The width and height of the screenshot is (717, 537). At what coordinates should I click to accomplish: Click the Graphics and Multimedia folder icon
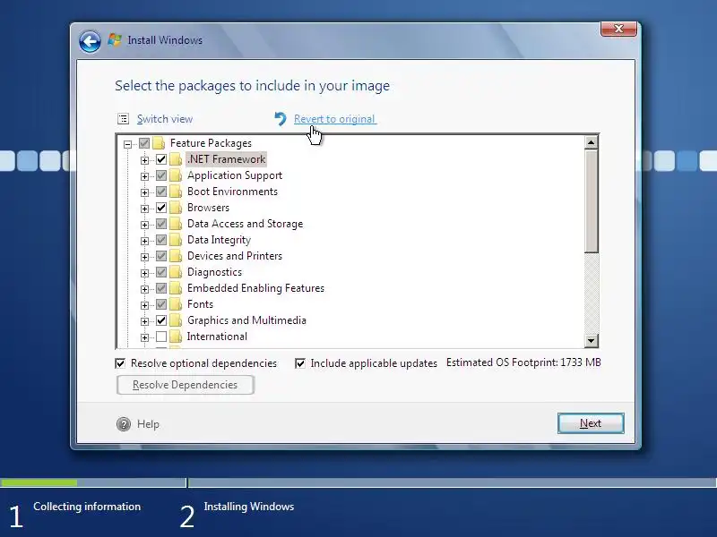(x=176, y=320)
